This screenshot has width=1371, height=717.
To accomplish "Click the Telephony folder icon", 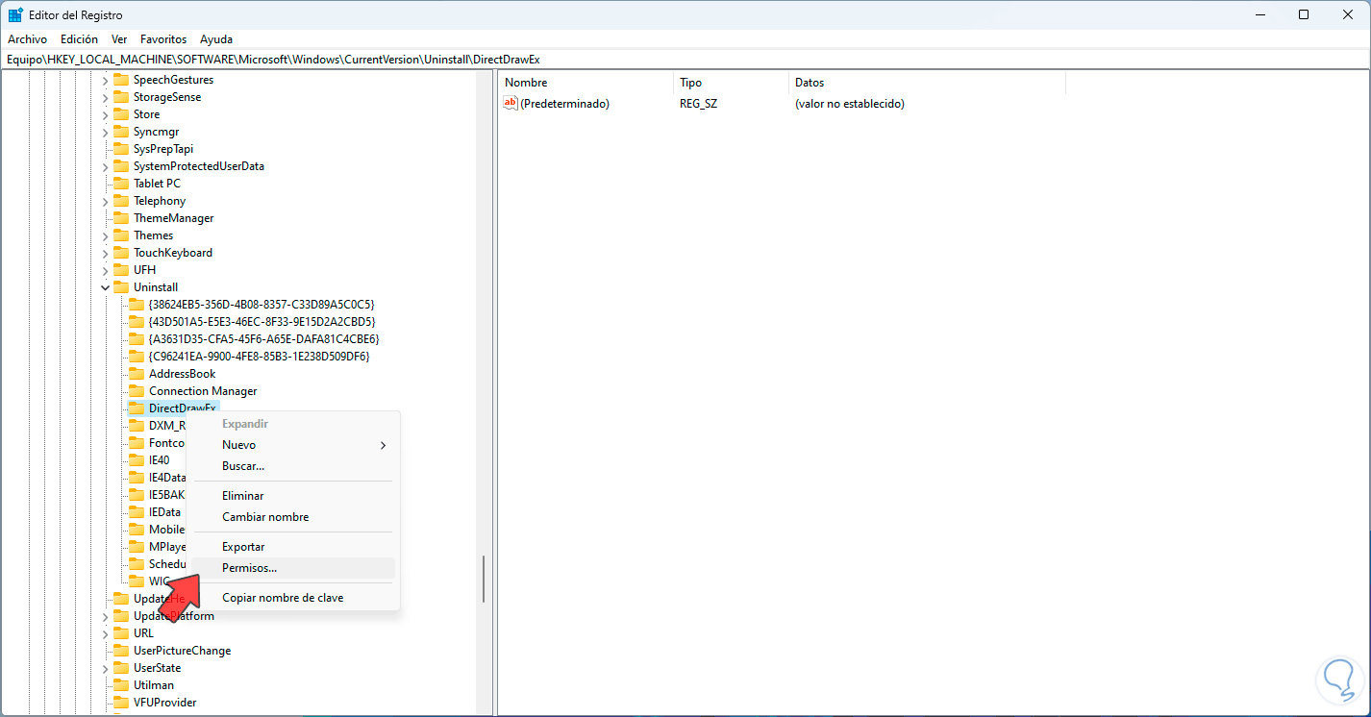I will (121, 201).
